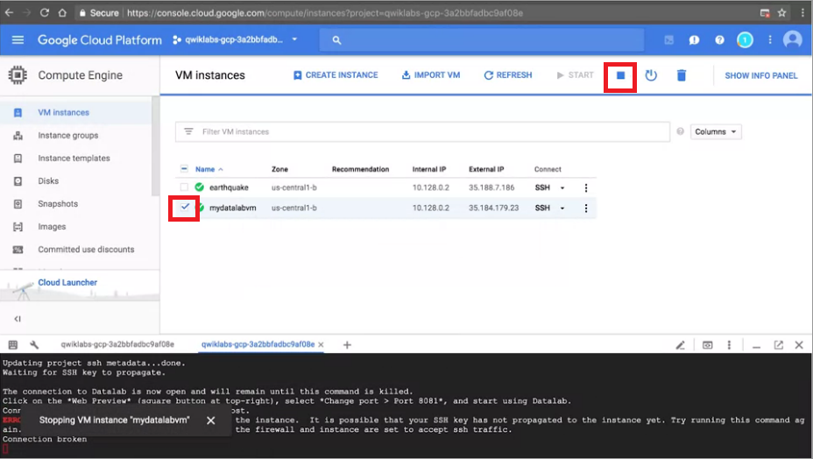Open notifications bell with badge
This screenshot has width=813, height=459.
[745, 40]
